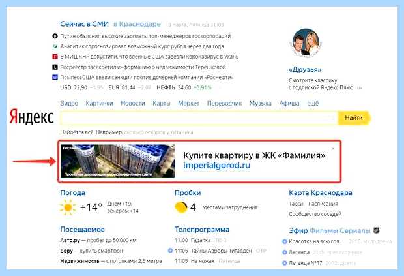The width and height of the screenshot is (404, 276).
Task: Click the hockey icon next to Сериалы
Action: tap(377, 230)
